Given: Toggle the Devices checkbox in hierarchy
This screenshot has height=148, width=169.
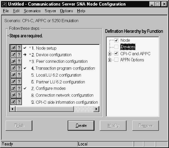Looking at the screenshot, I should coord(116,47).
